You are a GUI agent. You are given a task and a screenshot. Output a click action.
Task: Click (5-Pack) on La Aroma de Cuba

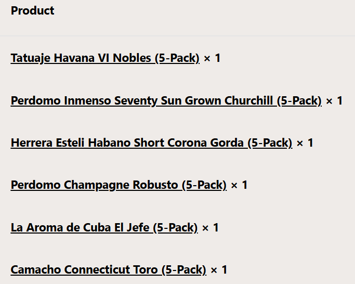[x=176, y=227]
